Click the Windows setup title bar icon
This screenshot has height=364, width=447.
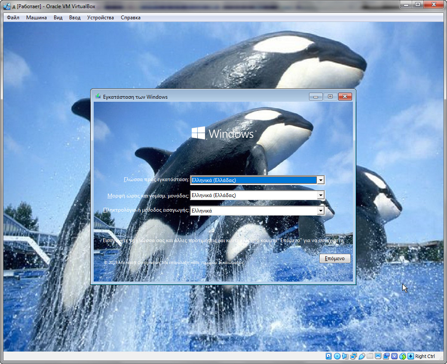[x=98, y=97]
